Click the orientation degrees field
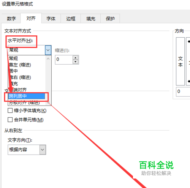Image resolution: width=190 pixels, height=188 pixels. click(x=183, y=92)
